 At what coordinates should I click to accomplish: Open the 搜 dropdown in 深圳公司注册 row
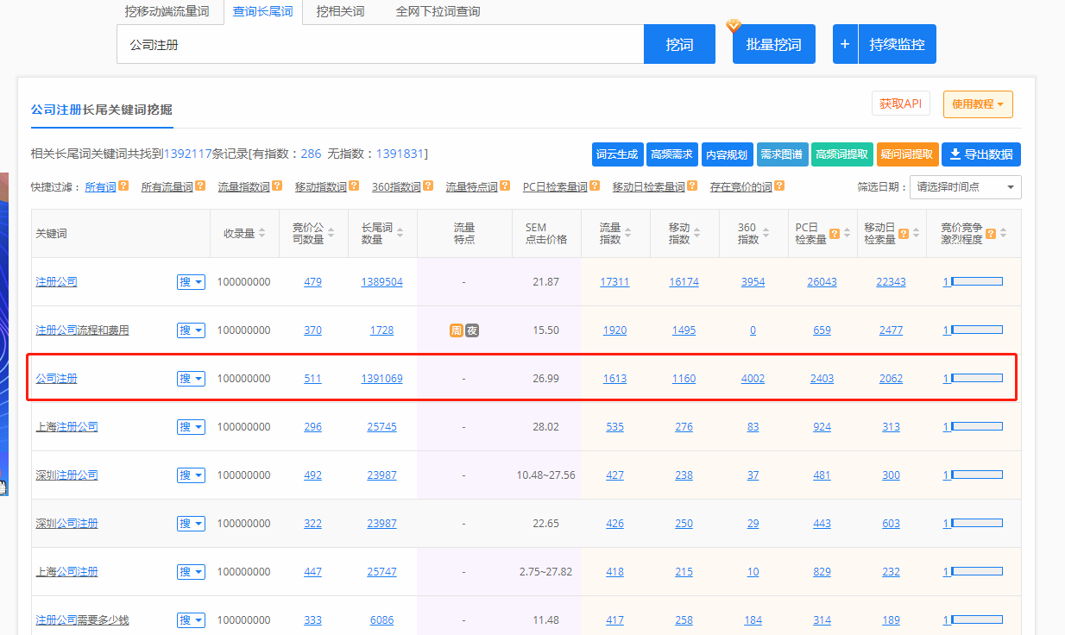coord(191,524)
